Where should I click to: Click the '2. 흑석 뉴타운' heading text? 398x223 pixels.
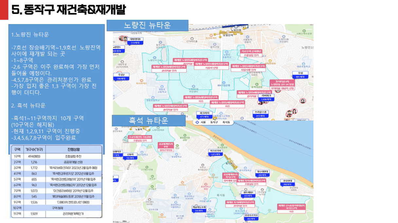[x=28, y=106]
